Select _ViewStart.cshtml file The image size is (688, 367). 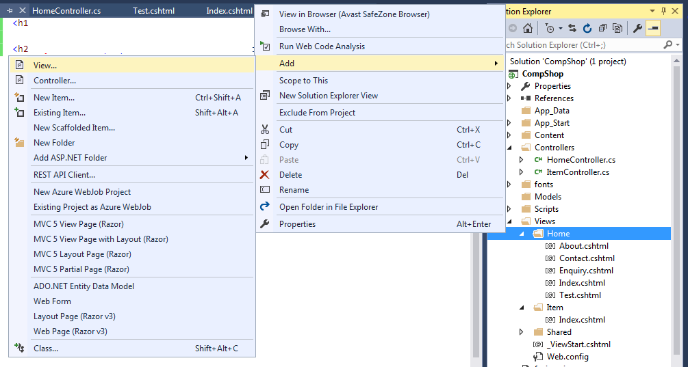(x=578, y=344)
